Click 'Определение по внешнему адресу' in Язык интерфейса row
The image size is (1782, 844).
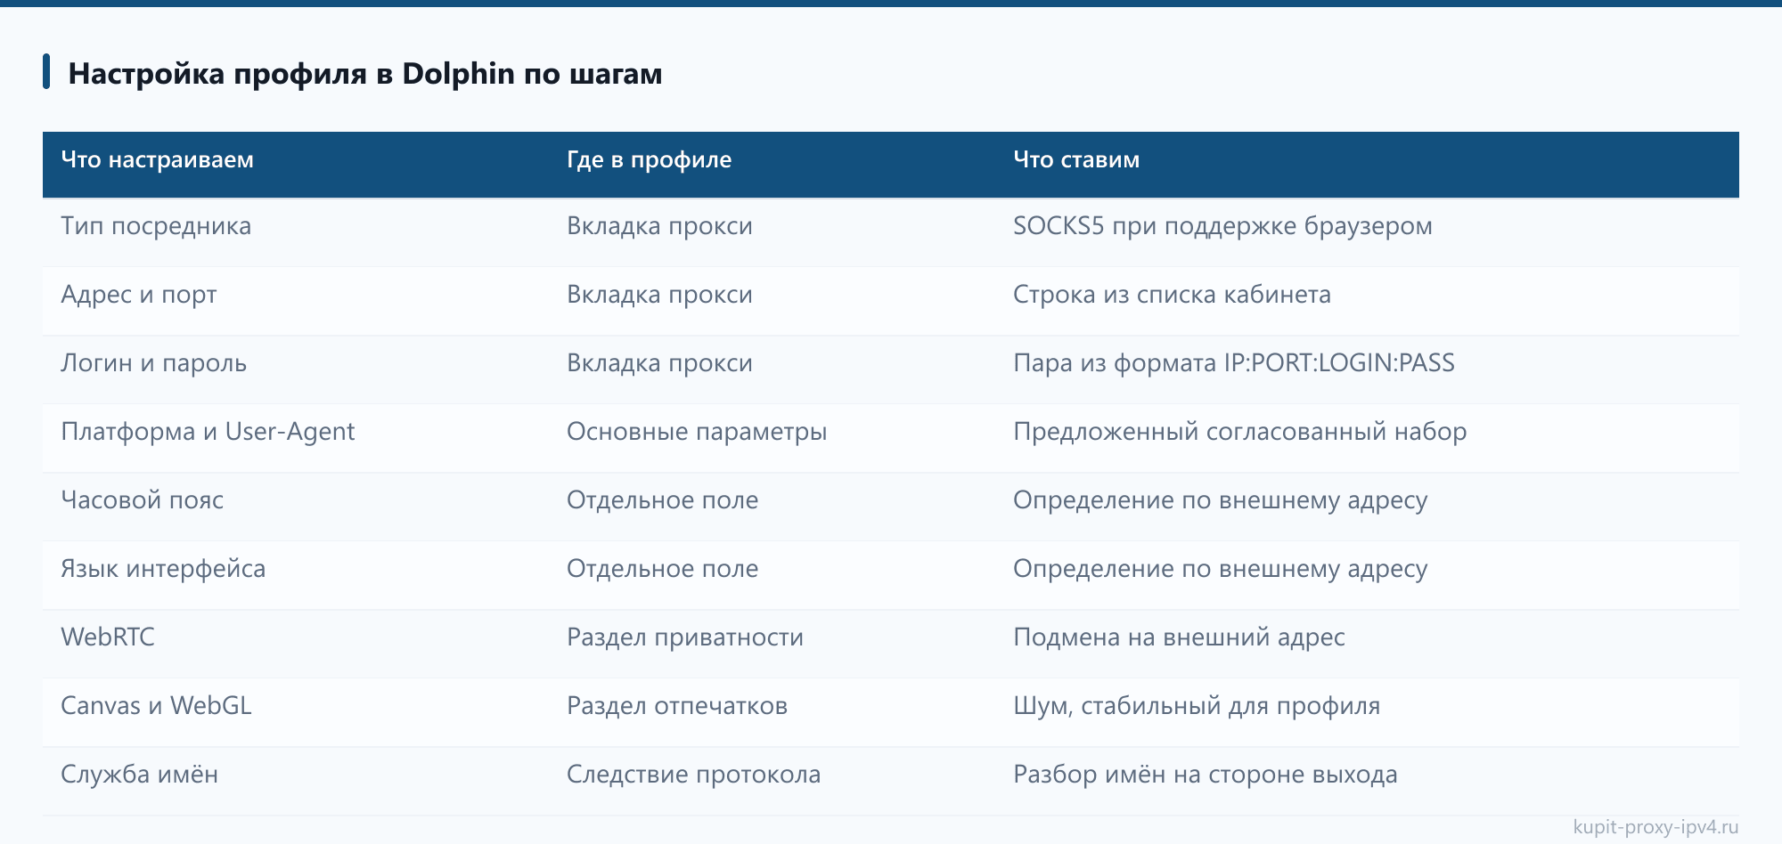pyautogui.click(x=1220, y=569)
